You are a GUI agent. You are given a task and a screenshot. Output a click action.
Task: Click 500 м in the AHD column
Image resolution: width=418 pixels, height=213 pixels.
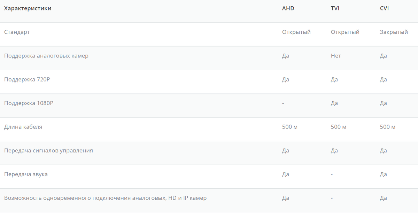click(290, 127)
